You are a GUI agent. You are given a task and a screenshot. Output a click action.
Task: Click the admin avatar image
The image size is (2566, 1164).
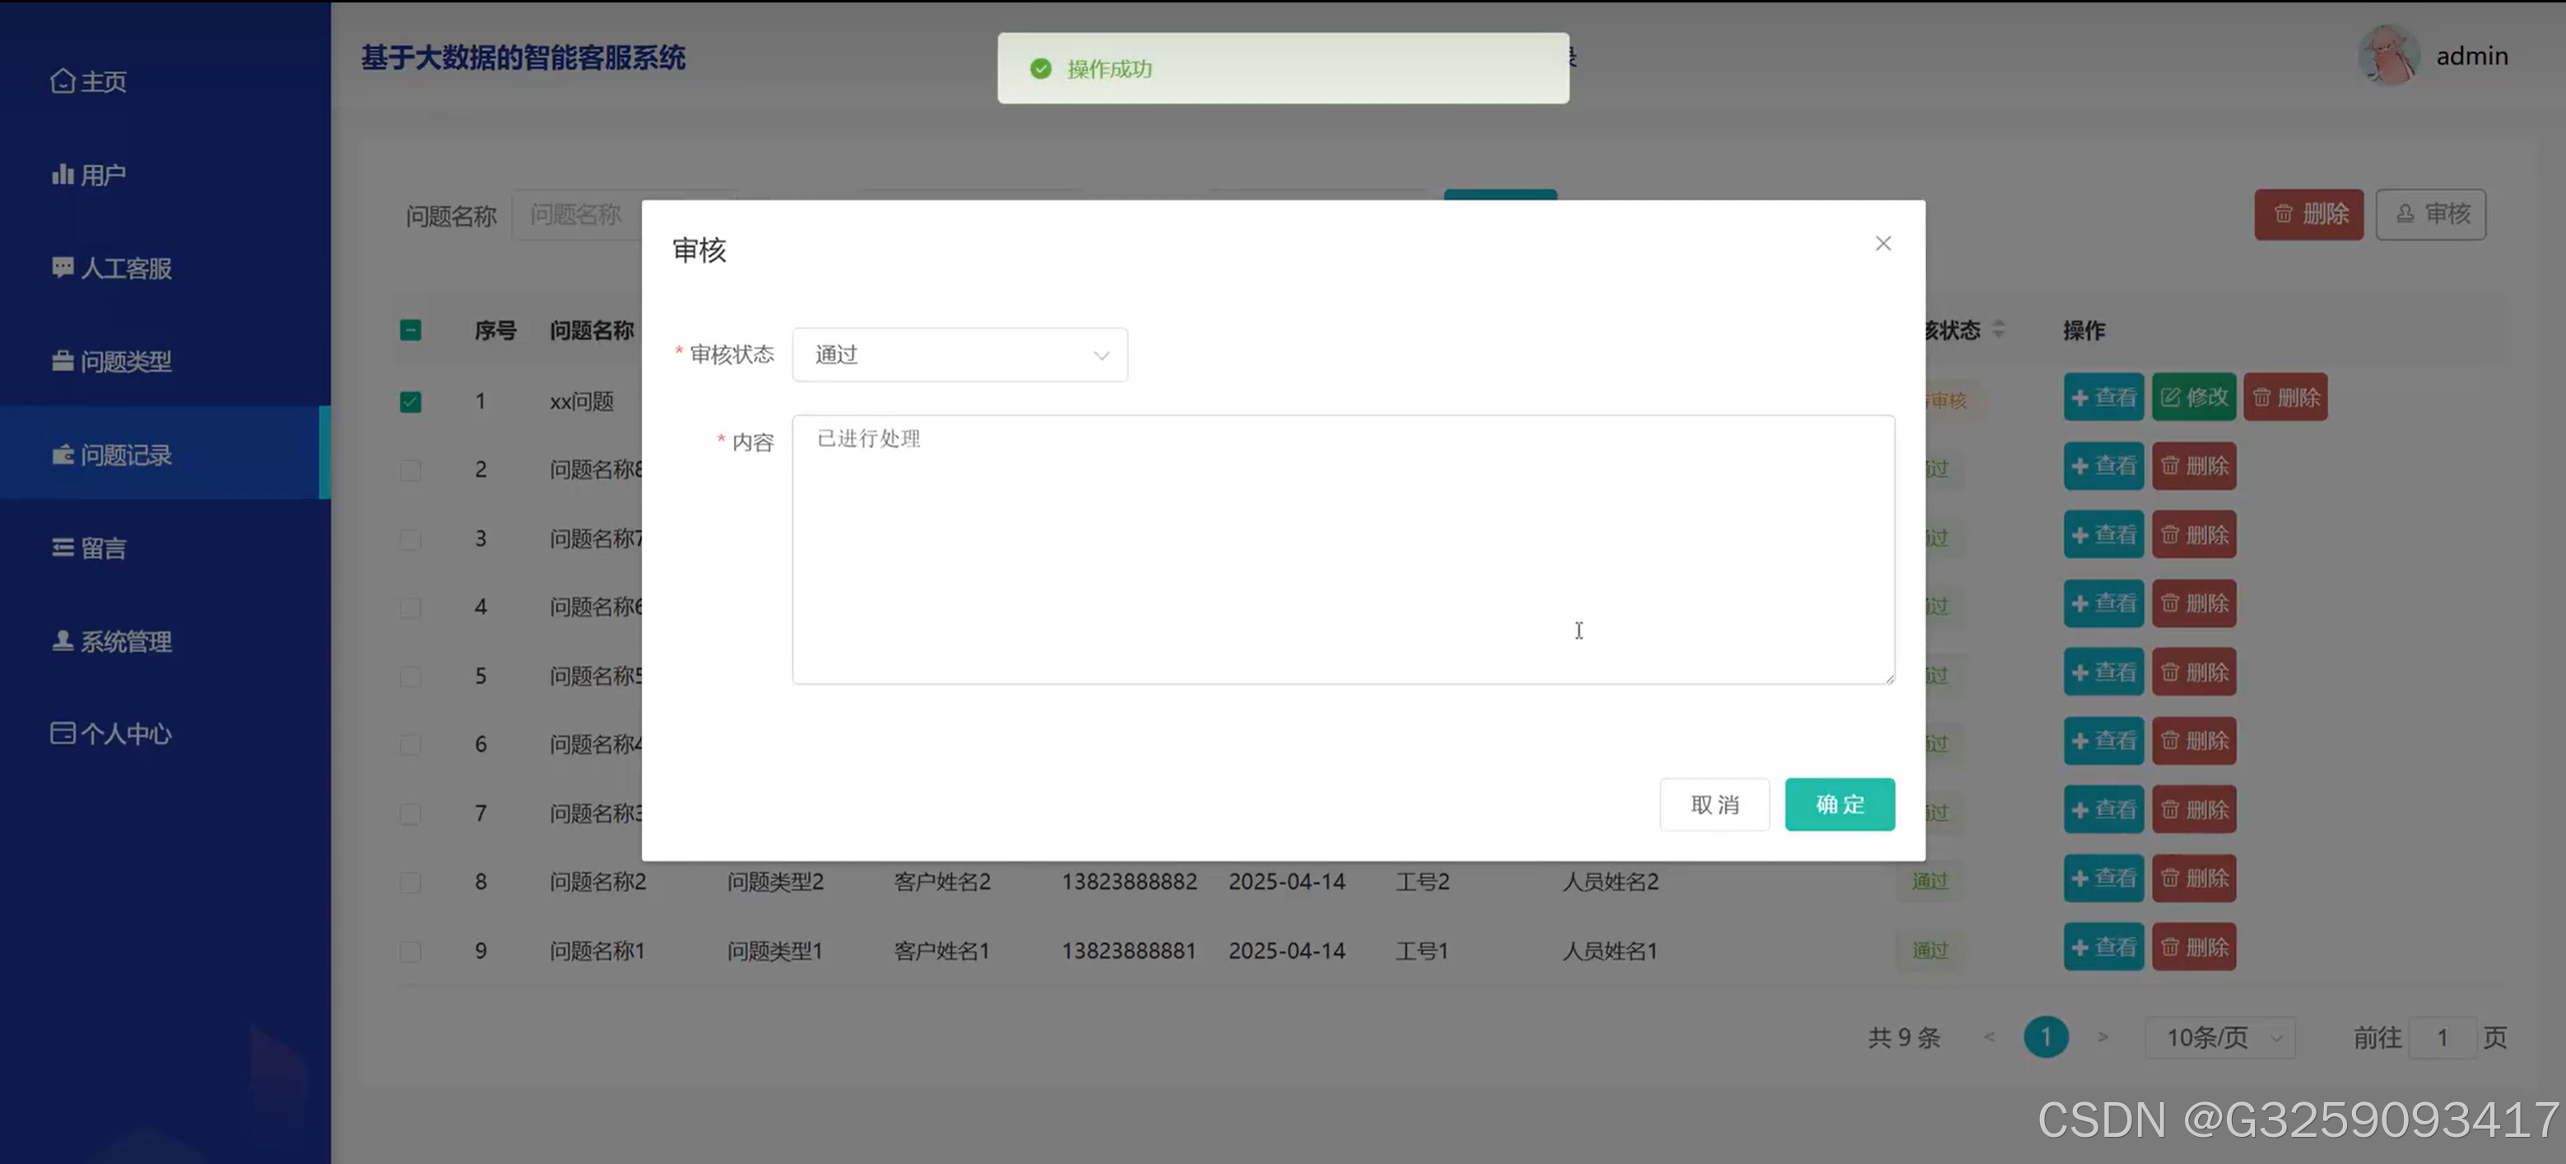(2387, 56)
